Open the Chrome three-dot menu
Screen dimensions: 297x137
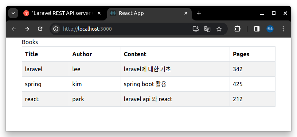283,29
